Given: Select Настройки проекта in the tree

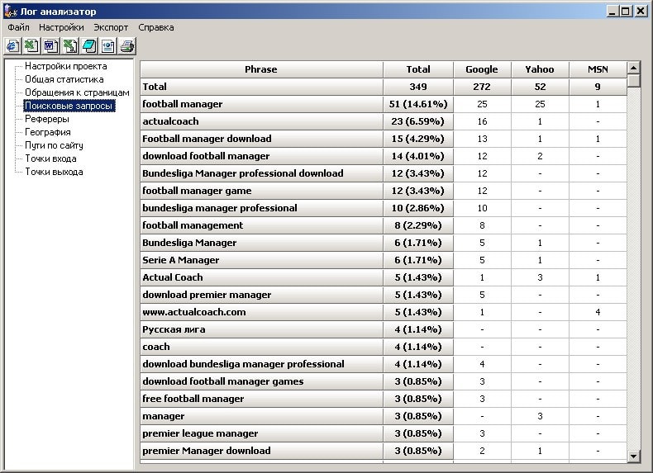Looking at the screenshot, I should click(65, 66).
